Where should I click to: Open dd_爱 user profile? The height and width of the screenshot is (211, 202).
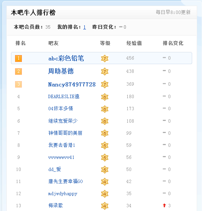pyautogui.click(x=55, y=169)
